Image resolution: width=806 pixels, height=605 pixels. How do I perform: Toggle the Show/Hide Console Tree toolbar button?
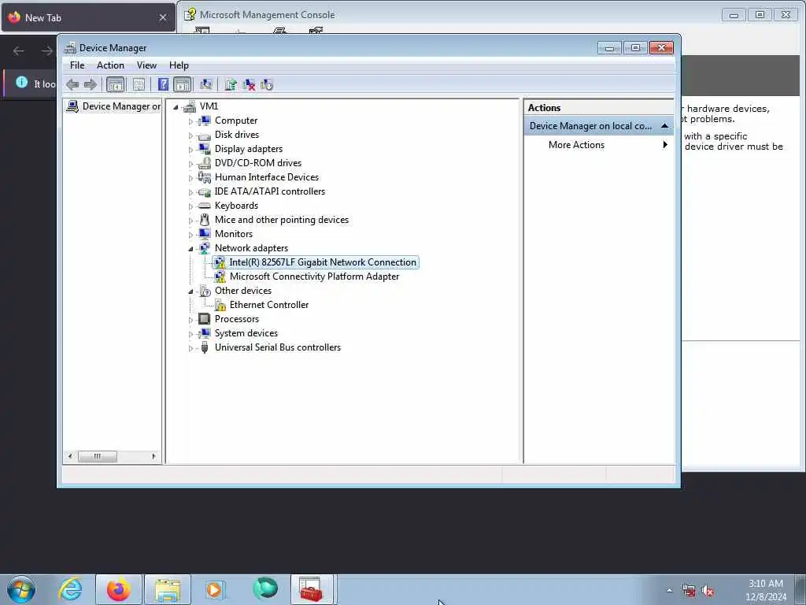click(115, 84)
